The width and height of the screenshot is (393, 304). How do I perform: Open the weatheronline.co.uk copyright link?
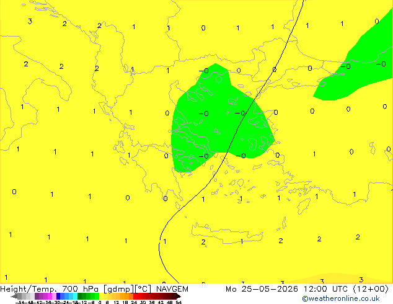click(x=341, y=299)
